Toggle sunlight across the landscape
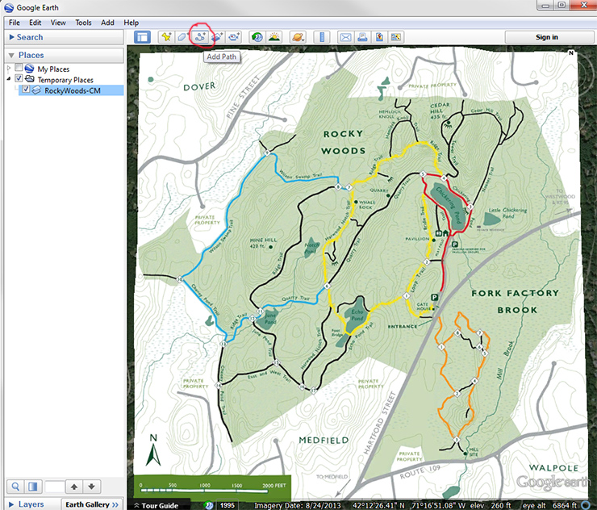The height and width of the screenshot is (510, 597). click(273, 37)
